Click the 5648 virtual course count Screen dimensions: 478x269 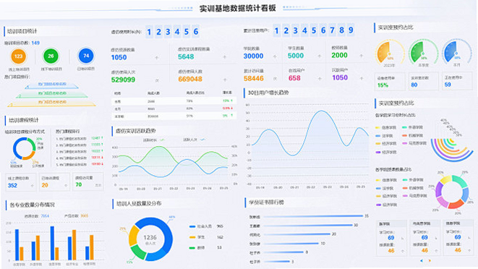click(186, 56)
